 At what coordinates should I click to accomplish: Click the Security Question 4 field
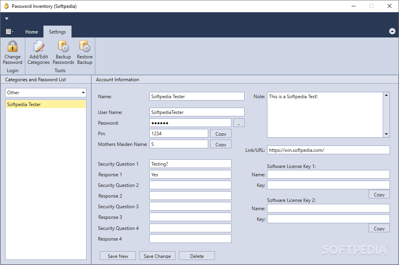pyautogui.click(x=190, y=228)
